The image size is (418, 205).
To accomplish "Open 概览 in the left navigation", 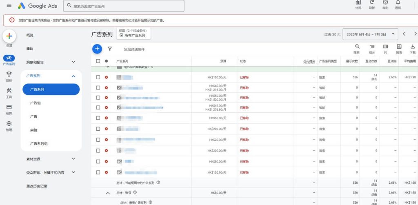I will click(30, 35).
